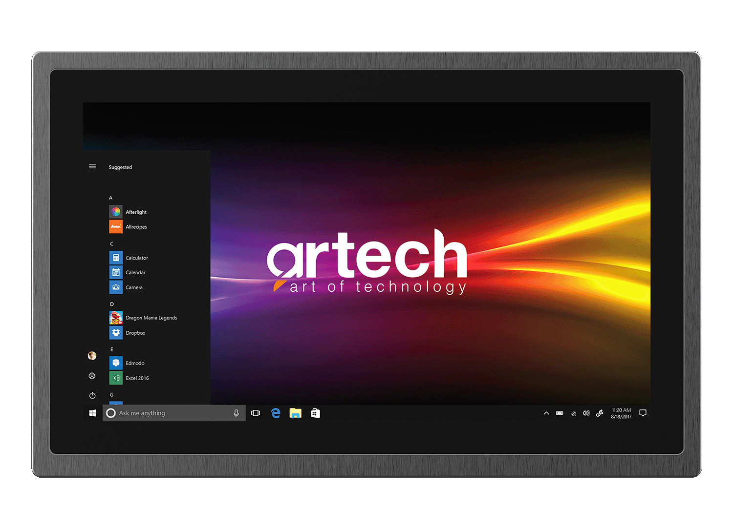Image resolution: width=733 pixels, height=527 pixels.
Task: Click the Task View button
Action: [256, 413]
